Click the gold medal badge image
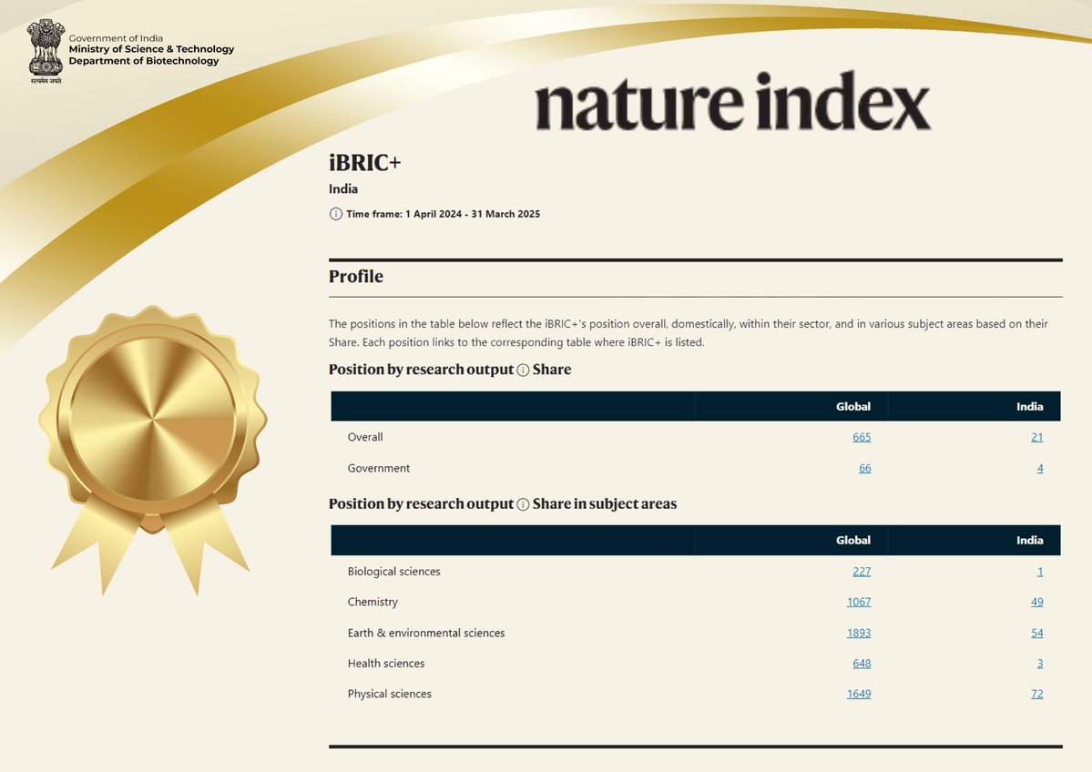Screen dimensions: 1092x772 (x=152, y=450)
